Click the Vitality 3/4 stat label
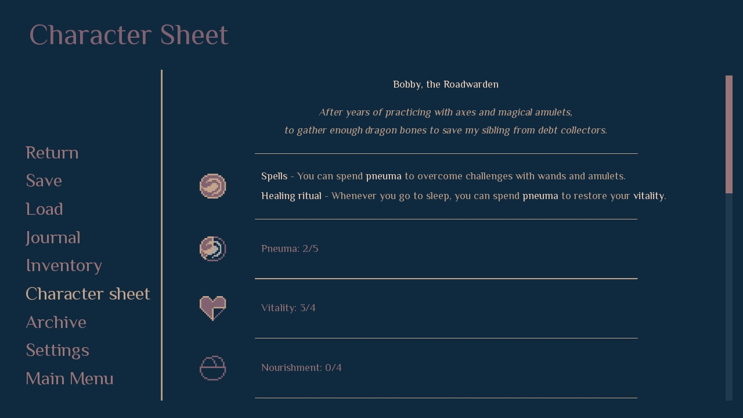The width and height of the screenshot is (743, 418). click(x=288, y=308)
